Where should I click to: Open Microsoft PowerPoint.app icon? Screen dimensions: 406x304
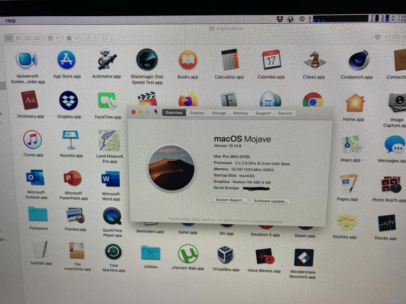(73, 178)
